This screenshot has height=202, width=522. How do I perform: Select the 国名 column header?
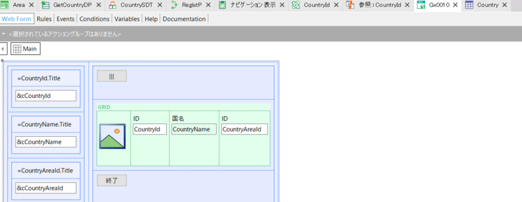click(178, 119)
